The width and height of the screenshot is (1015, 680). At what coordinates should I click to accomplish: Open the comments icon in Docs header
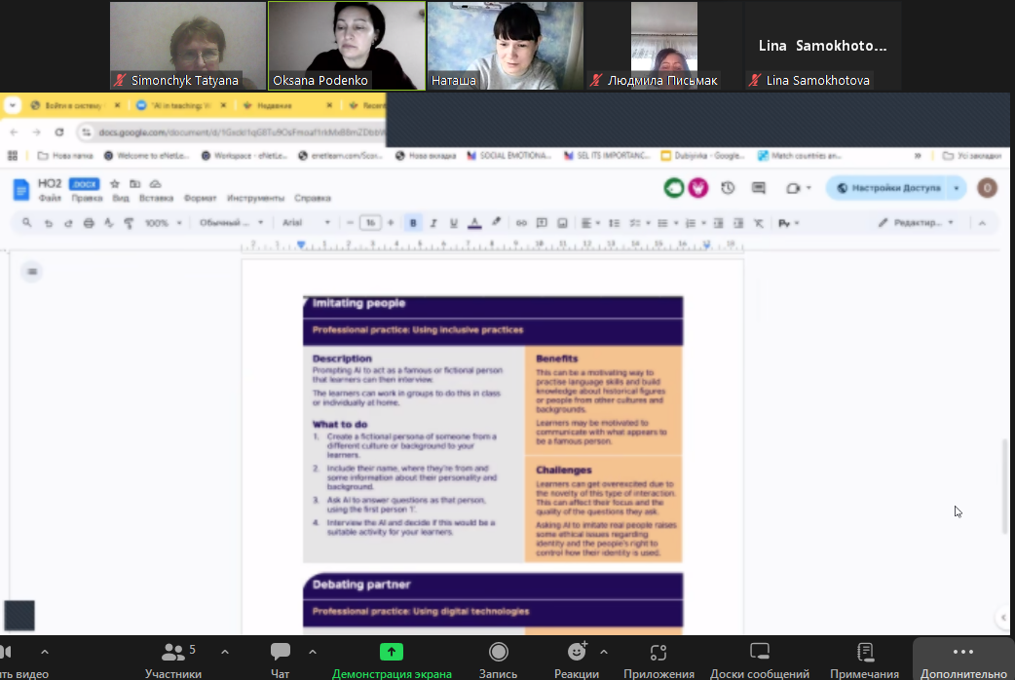click(758, 188)
